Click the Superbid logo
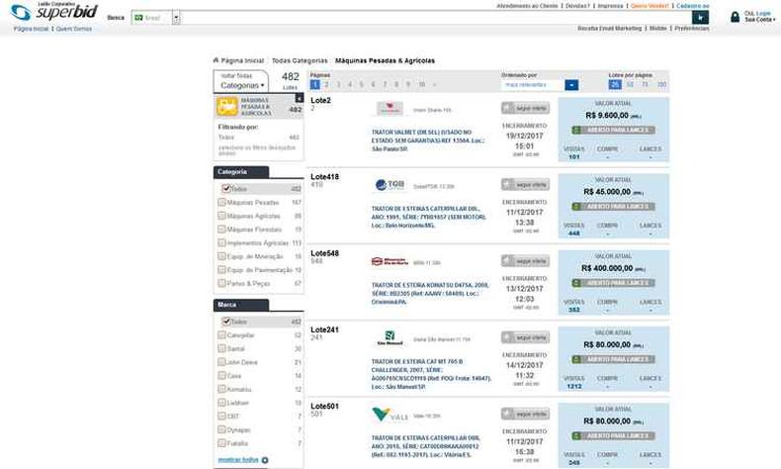This screenshot has height=469, width=781. tap(53, 12)
